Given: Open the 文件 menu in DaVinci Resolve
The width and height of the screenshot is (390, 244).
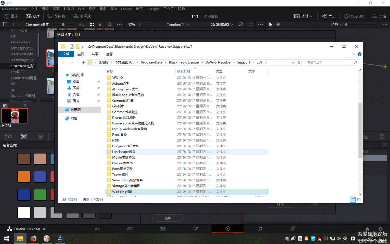Looking at the screenshot, I should point(34,9).
